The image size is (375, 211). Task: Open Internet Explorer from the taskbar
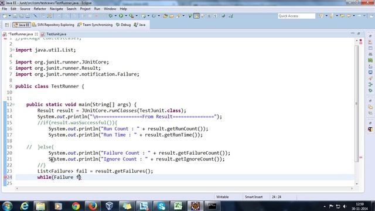pos(25,206)
